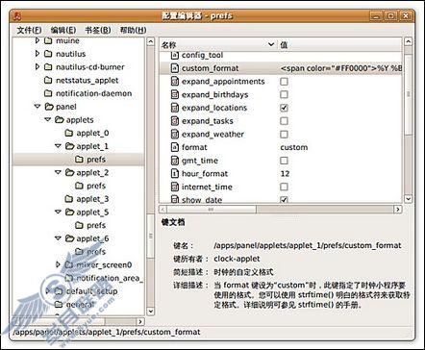Screen dimensions: 425x350
Task: Click the expand_birthdays key icon
Action: pos(175,94)
